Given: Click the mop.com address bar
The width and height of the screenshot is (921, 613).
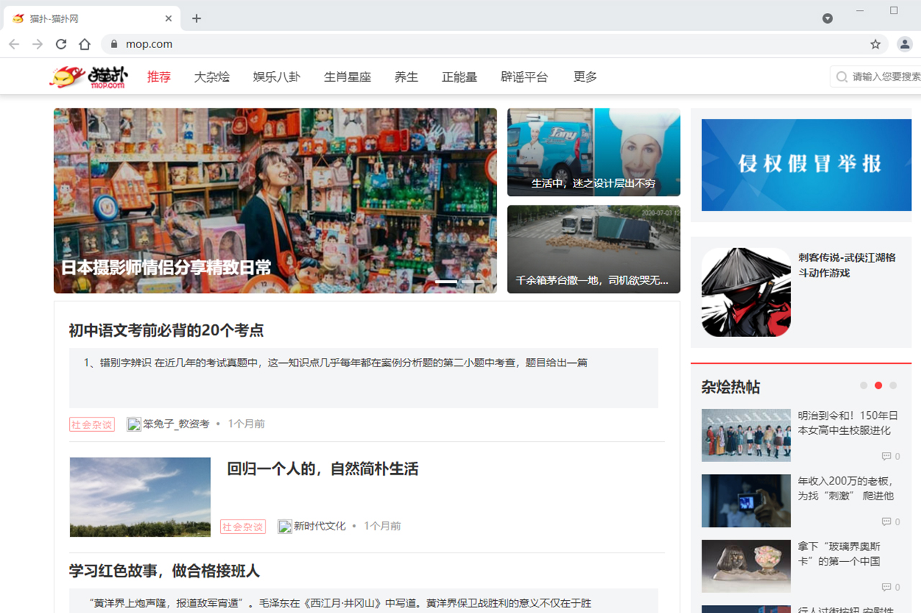Looking at the screenshot, I should tap(494, 44).
